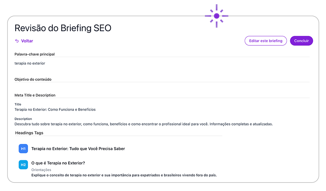The height and width of the screenshot is (191, 326).
Task: Click the back arrow icon beside Voltar
Action: 17,41
